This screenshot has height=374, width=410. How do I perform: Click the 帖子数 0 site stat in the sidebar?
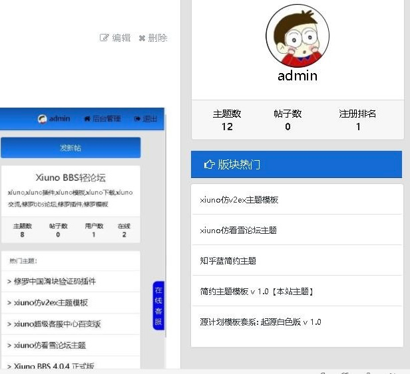(58, 230)
